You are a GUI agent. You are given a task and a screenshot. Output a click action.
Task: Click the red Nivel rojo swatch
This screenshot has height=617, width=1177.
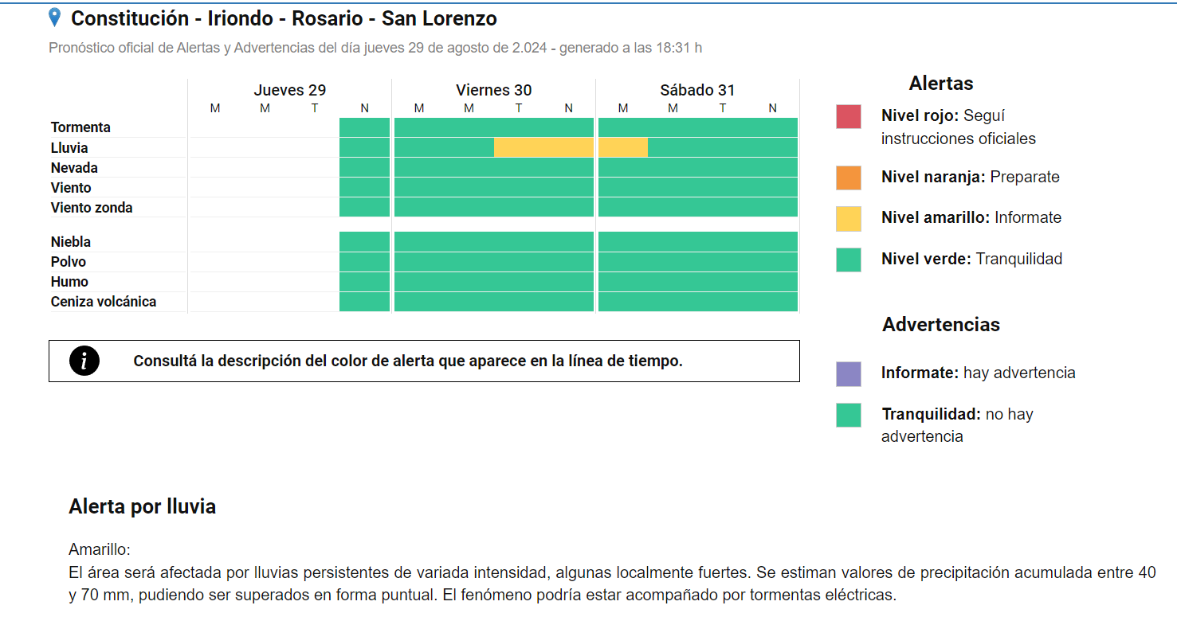[x=849, y=116]
